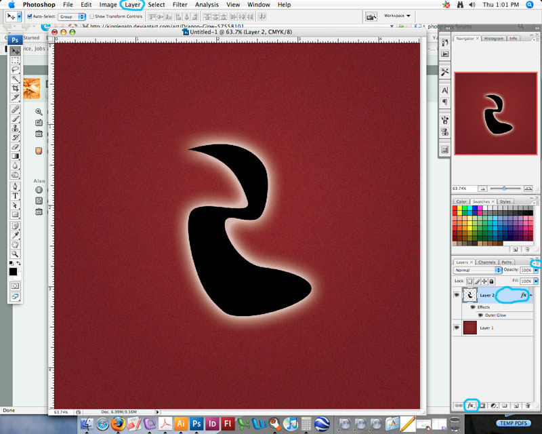Toggle visibility of the Outer Glow effect
Viewport: 542px width, 434px height.
pos(480,315)
